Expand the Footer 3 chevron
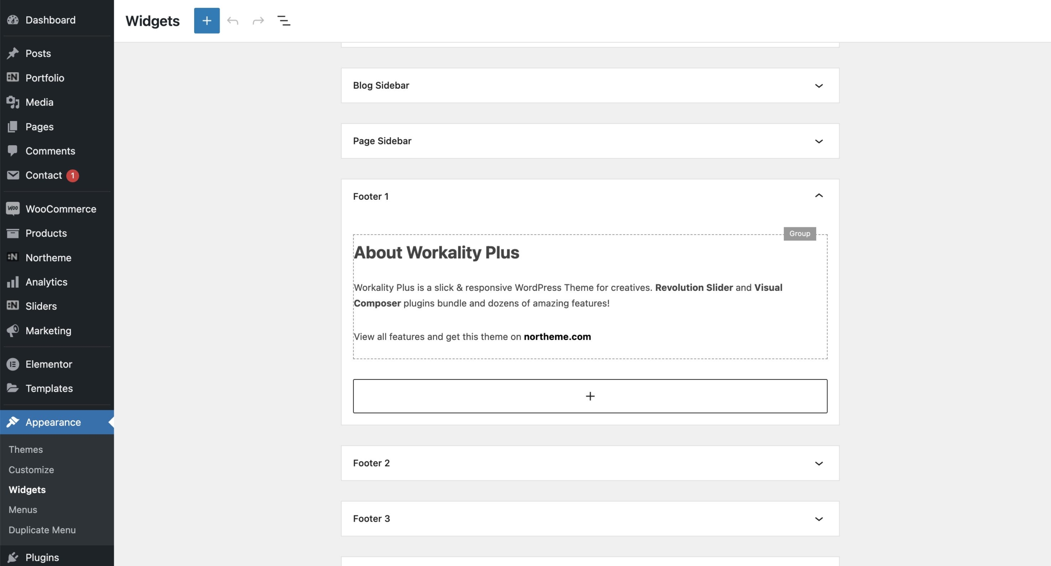The width and height of the screenshot is (1051, 566). pyautogui.click(x=819, y=519)
